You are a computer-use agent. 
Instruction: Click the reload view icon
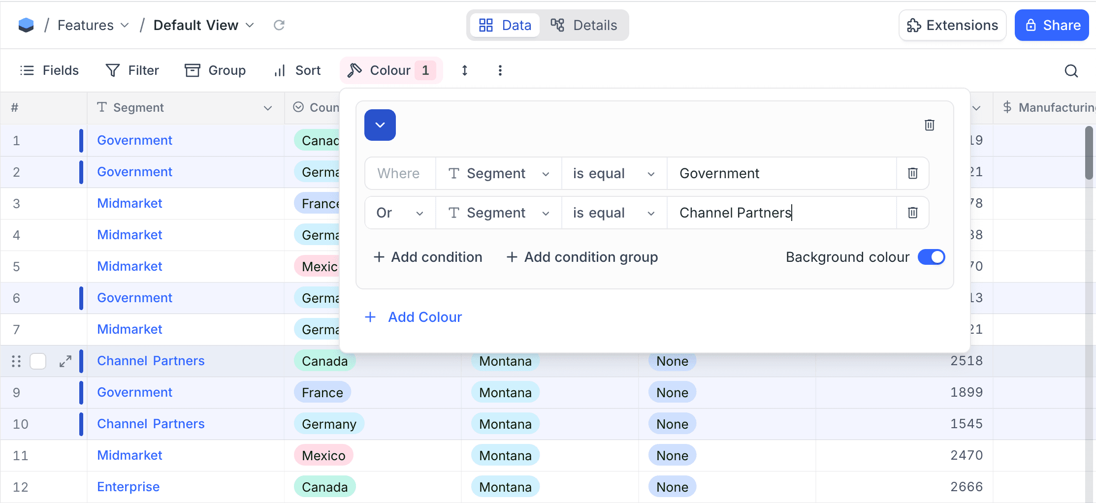(x=279, y=25)
